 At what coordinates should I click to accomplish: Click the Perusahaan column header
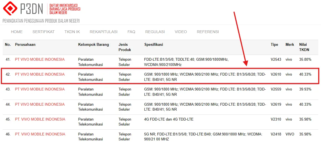point(25,45)
